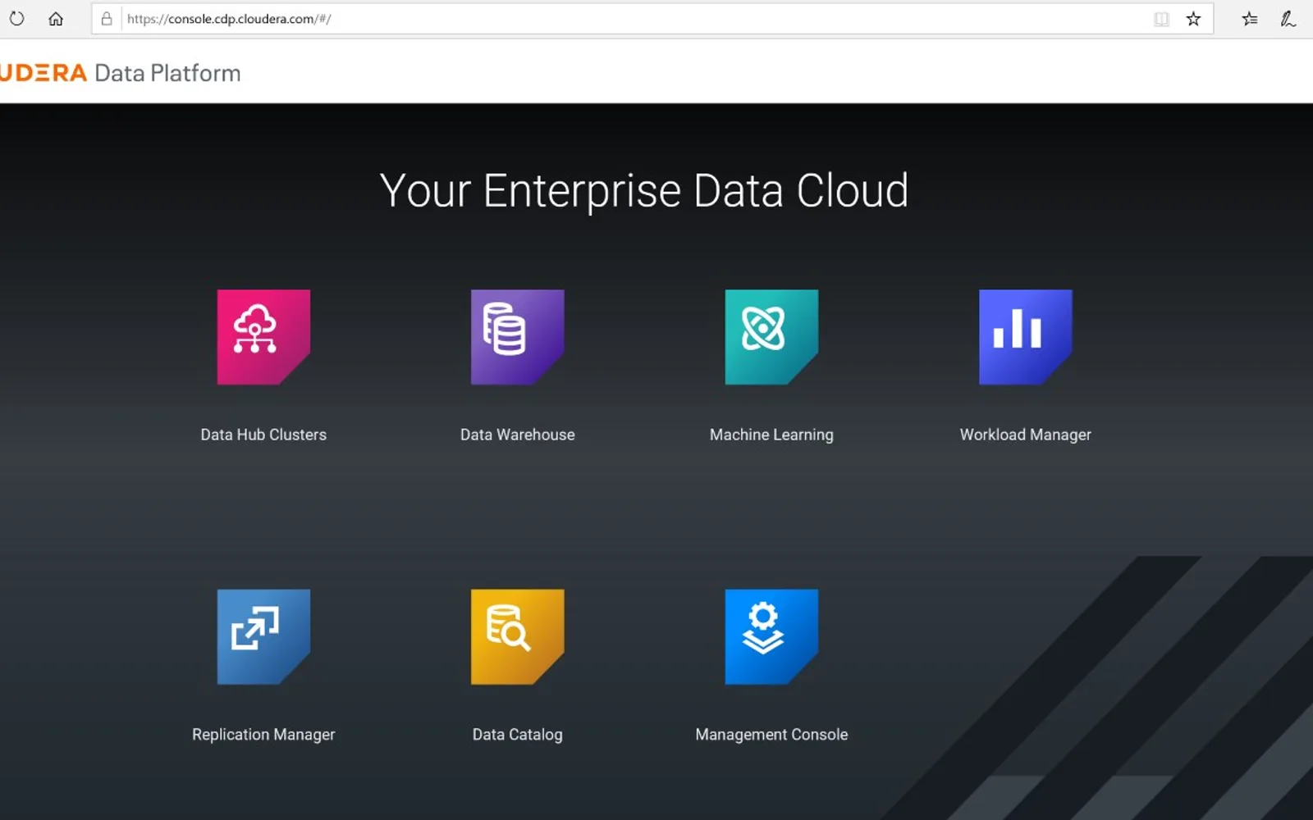Image resolution: width=1313 pixels, height=820 pixels.
Task: Open the Management Console tile icon
Action: 771,636
